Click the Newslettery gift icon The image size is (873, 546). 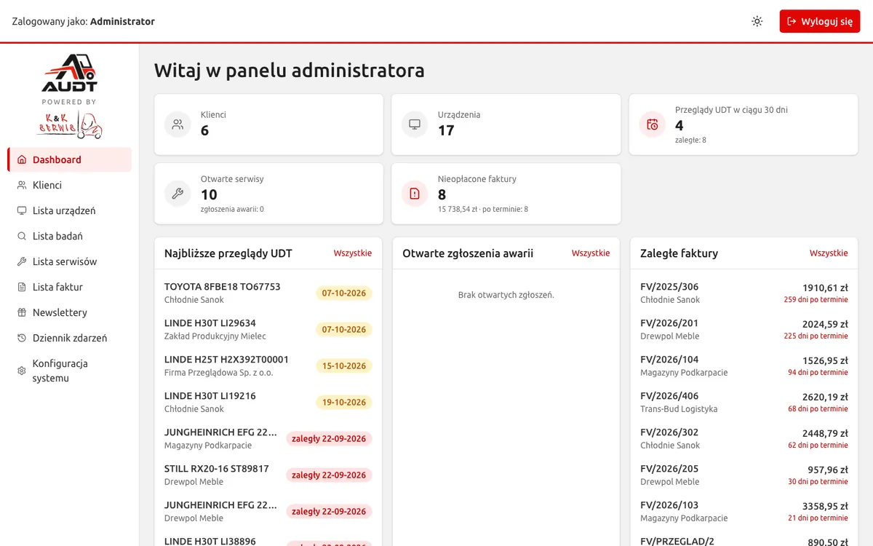[x=22, y=312]
